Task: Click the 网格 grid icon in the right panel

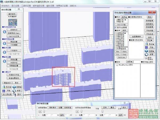Action: (x=146, y=47)
